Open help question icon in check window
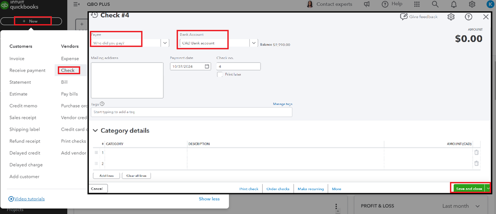The image size is (496, 214). [469, 17]
